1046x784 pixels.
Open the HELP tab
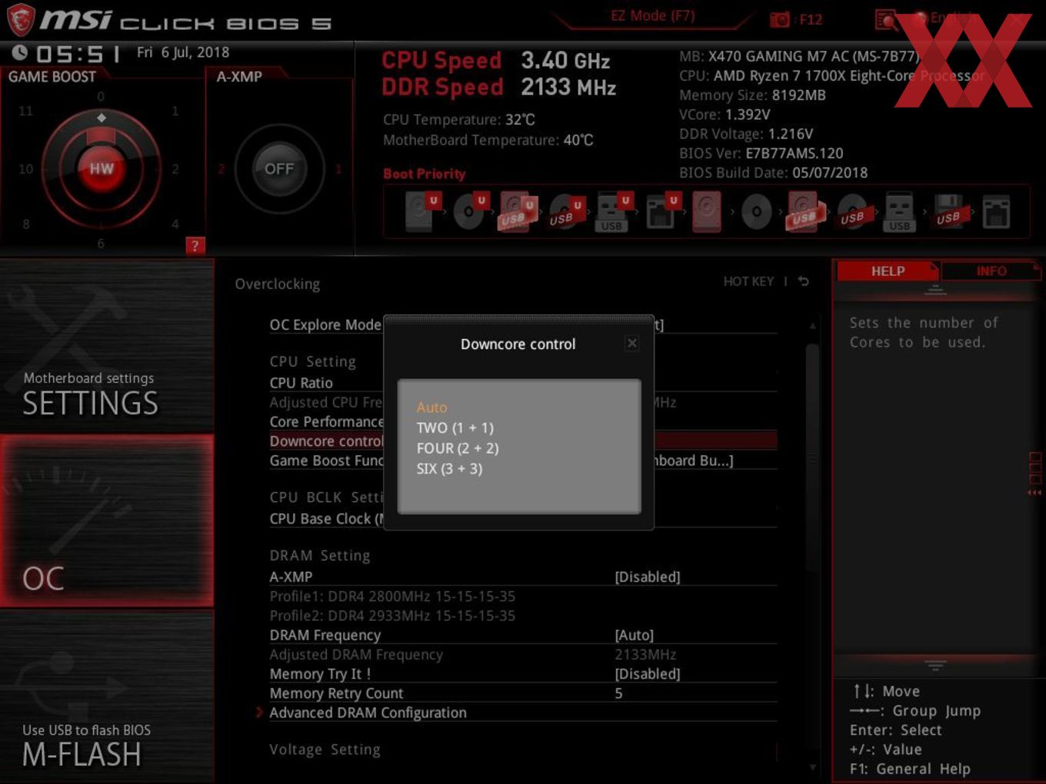[888, 271]
